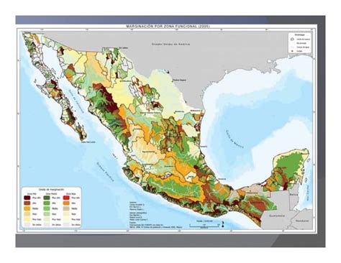Screen dimensions: 341x263
Task: Select Zona Media 'Medio' light green swatch
Action: coord(47,208)
